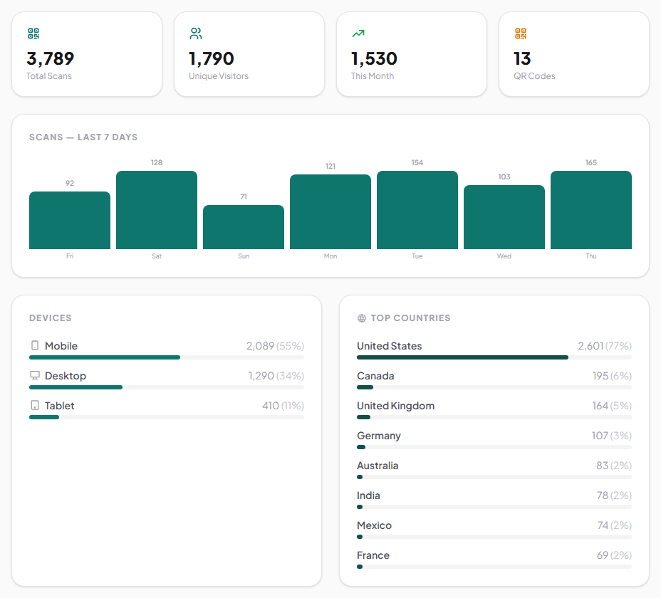
Task: Click the Desktop usage progress bar
Action: pos(167,387)
